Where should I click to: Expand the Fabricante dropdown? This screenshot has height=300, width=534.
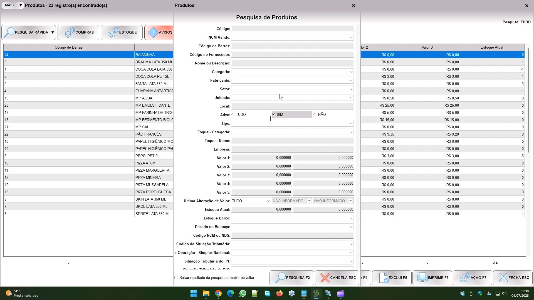click(x=351, y=80)
